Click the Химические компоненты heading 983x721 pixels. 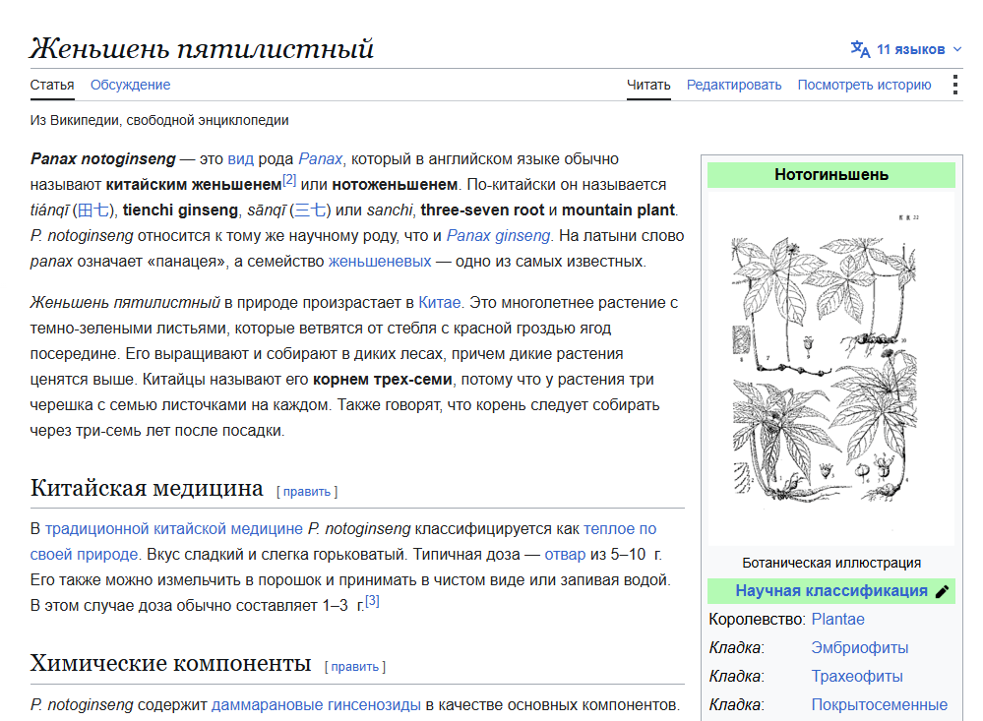(170, 663)
